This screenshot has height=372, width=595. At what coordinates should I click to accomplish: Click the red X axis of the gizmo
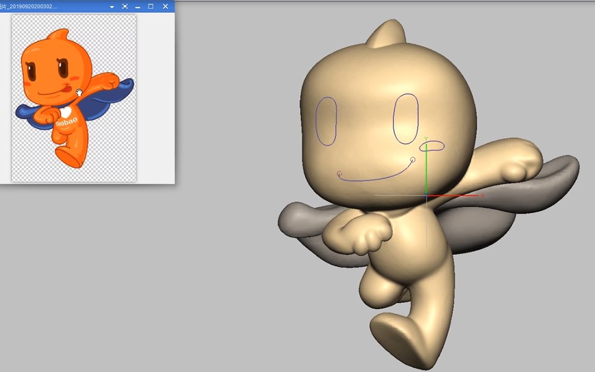(x=453, y=196)
